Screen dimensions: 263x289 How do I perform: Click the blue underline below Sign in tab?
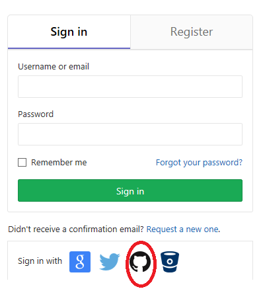click(x=69, y=48)
